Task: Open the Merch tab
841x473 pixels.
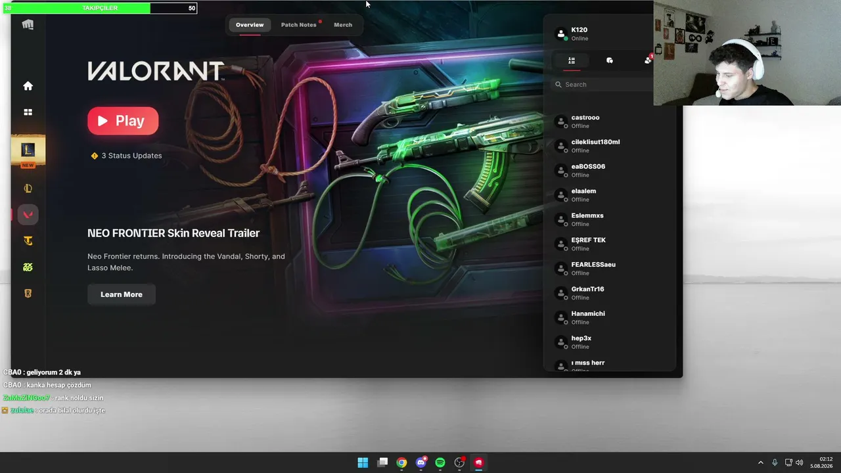Action: click(343, 25)
